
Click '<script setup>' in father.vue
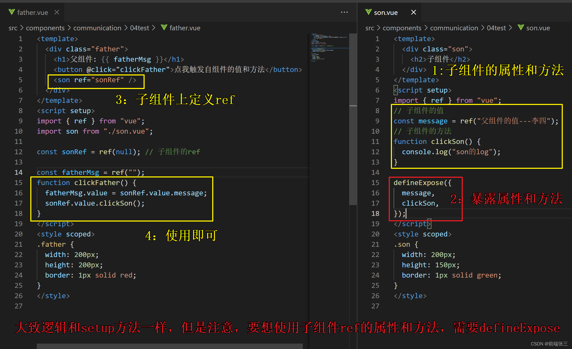[x=66, y=111]
